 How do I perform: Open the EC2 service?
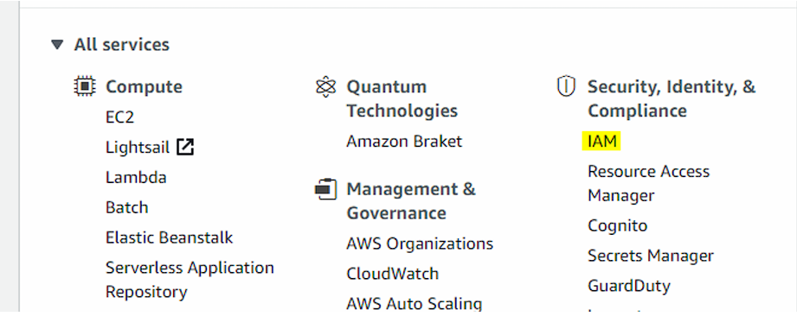tap(120, 117)
